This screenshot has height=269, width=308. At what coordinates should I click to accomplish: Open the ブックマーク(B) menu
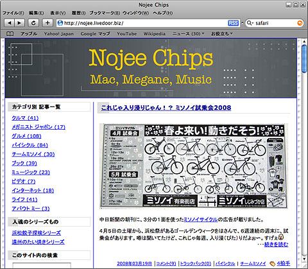(x=105, y=13)
